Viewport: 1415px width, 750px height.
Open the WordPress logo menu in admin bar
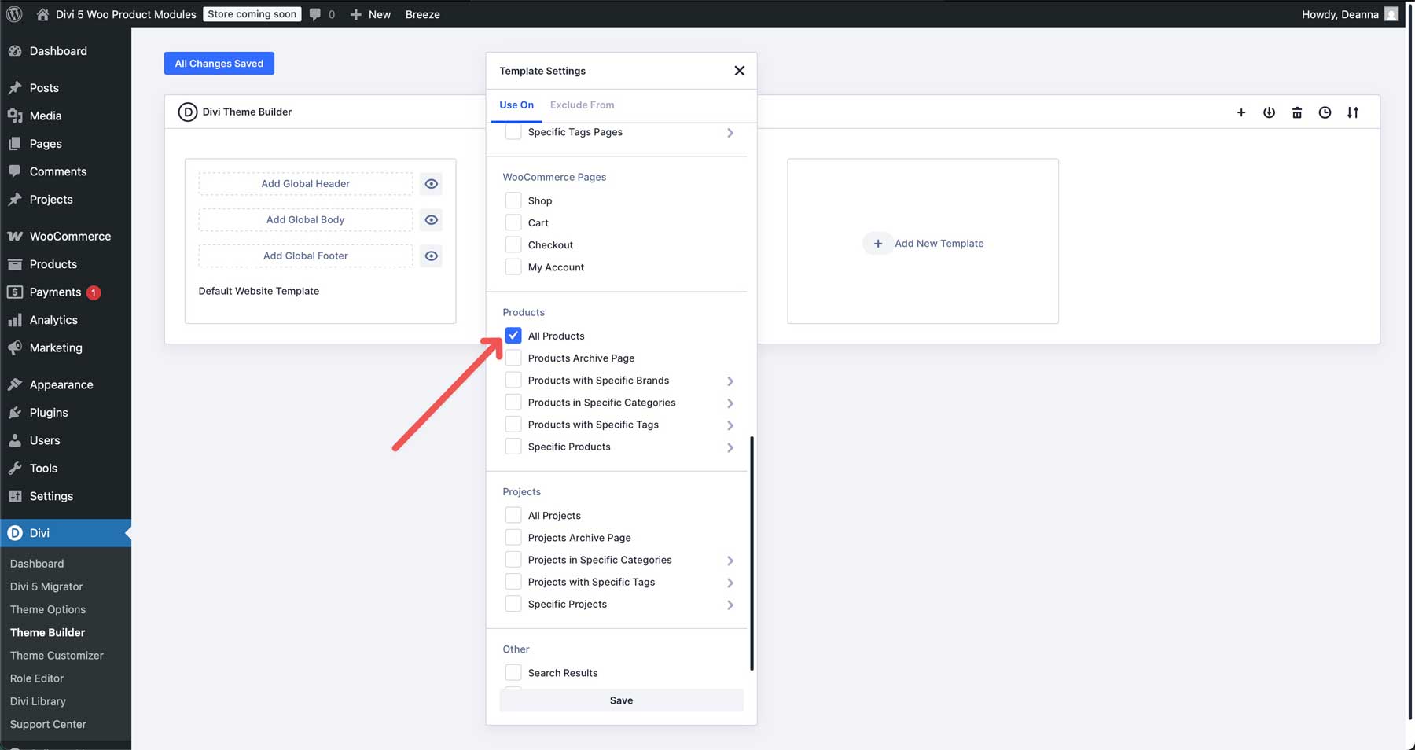[x=14, y=13]
